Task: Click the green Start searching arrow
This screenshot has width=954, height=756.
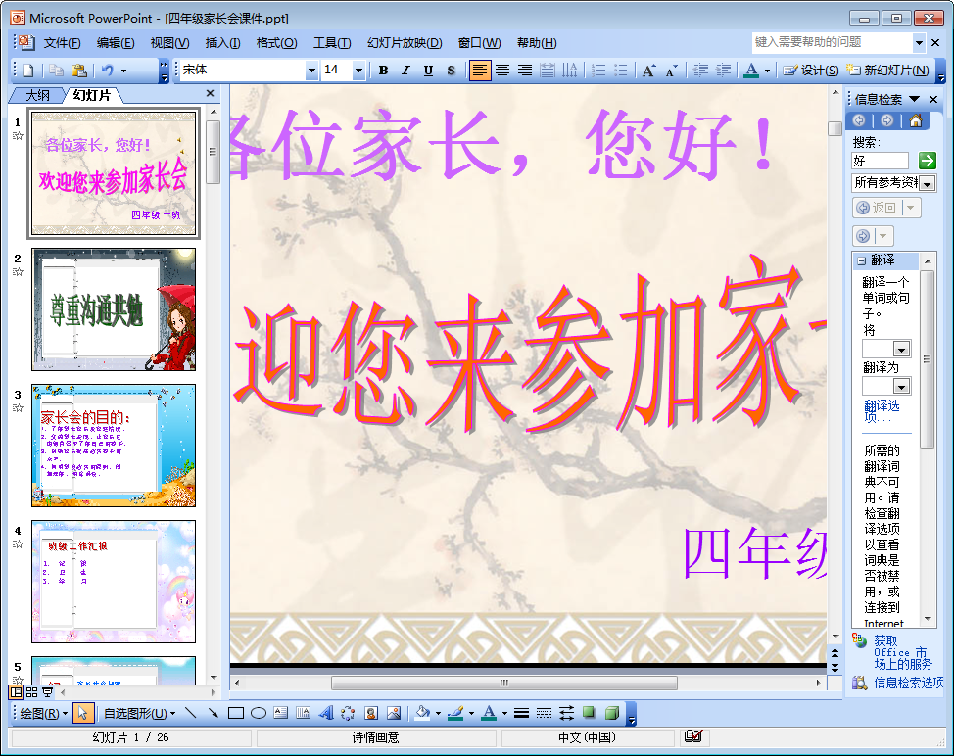Action: [928, 161]
